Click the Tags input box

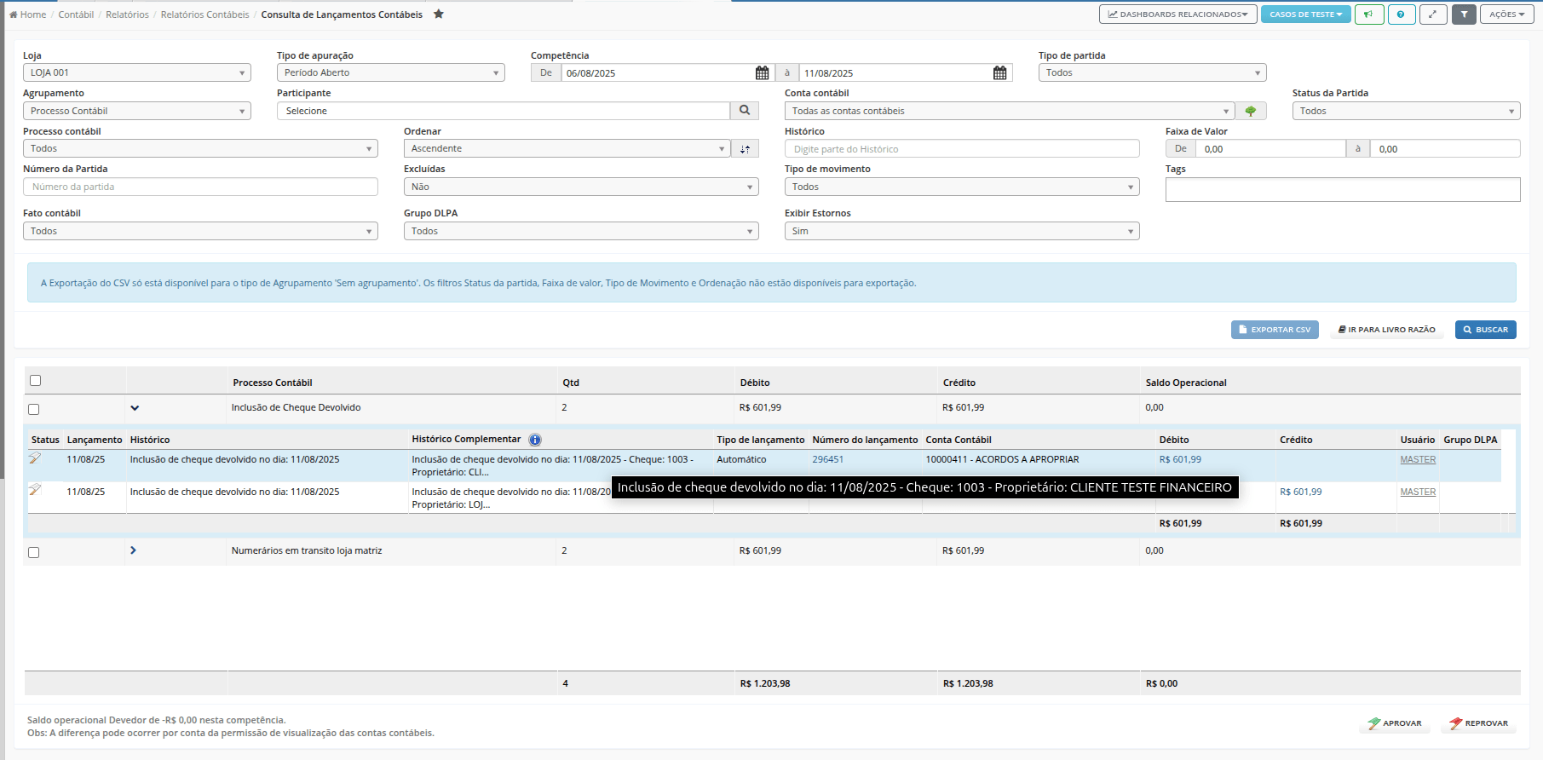(1343, 189)
